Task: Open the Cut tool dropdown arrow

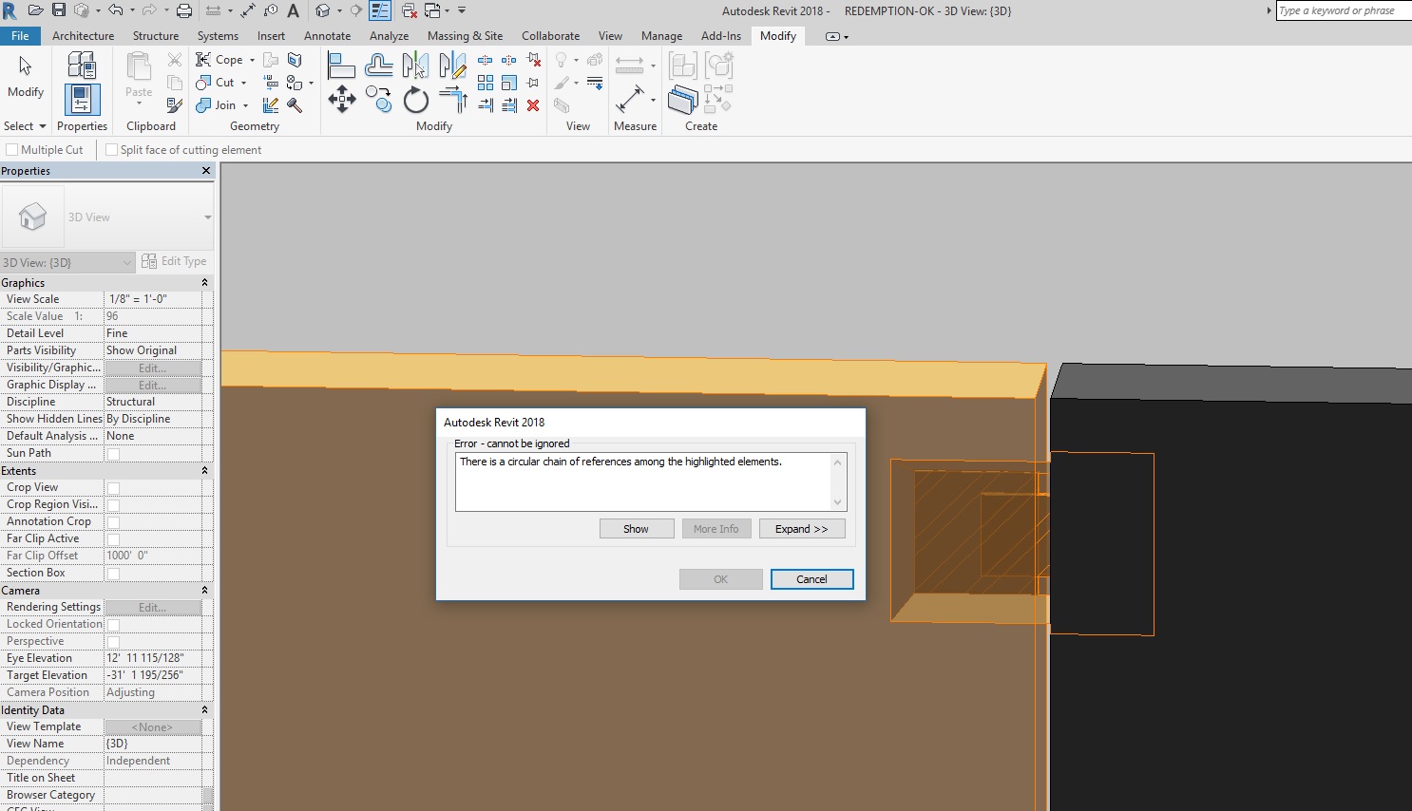Action: (x=243, y=83)
